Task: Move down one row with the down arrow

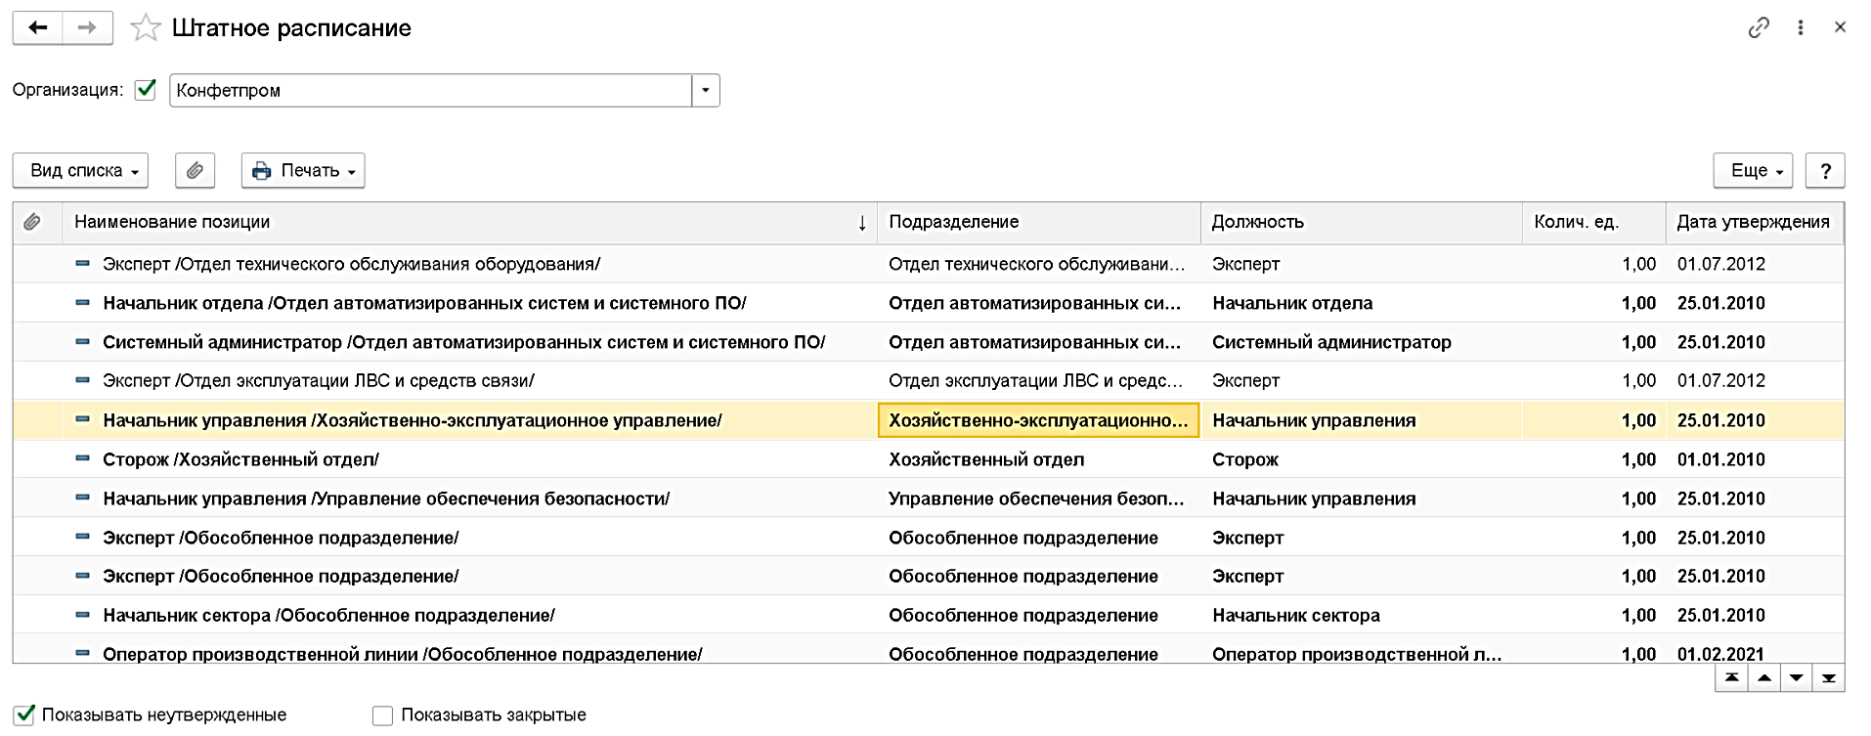Action: (x=1796, y=677)
